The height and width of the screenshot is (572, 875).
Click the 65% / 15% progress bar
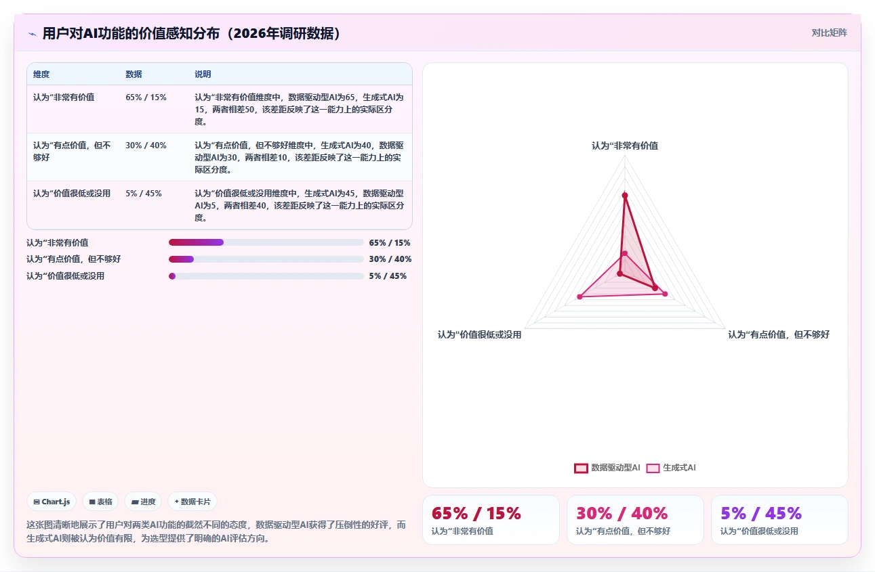click(266, 242)
